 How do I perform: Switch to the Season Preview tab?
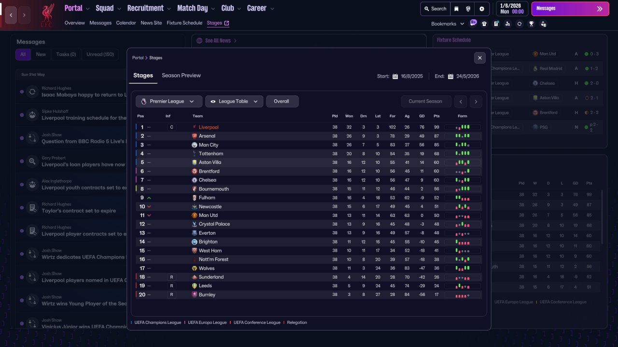click(181, 76)
